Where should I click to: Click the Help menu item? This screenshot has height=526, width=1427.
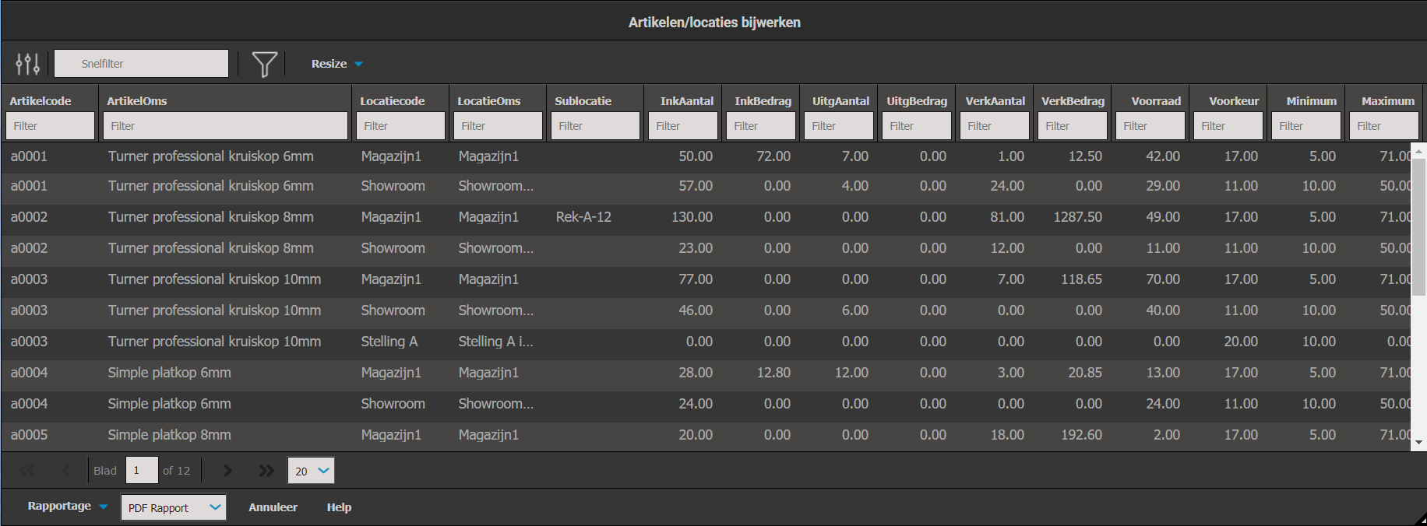[339, 507]
